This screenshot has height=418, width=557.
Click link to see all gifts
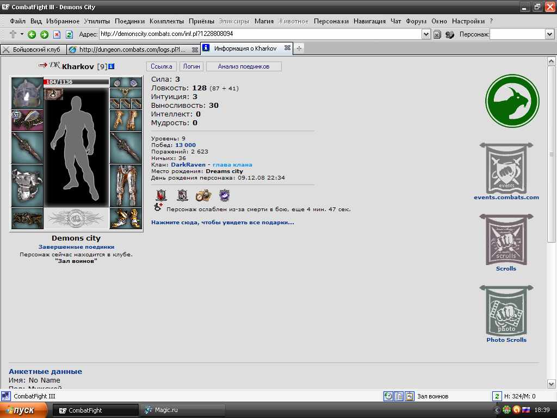click(222, 223)
